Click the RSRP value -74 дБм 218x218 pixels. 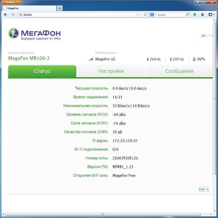click(119, 123)
